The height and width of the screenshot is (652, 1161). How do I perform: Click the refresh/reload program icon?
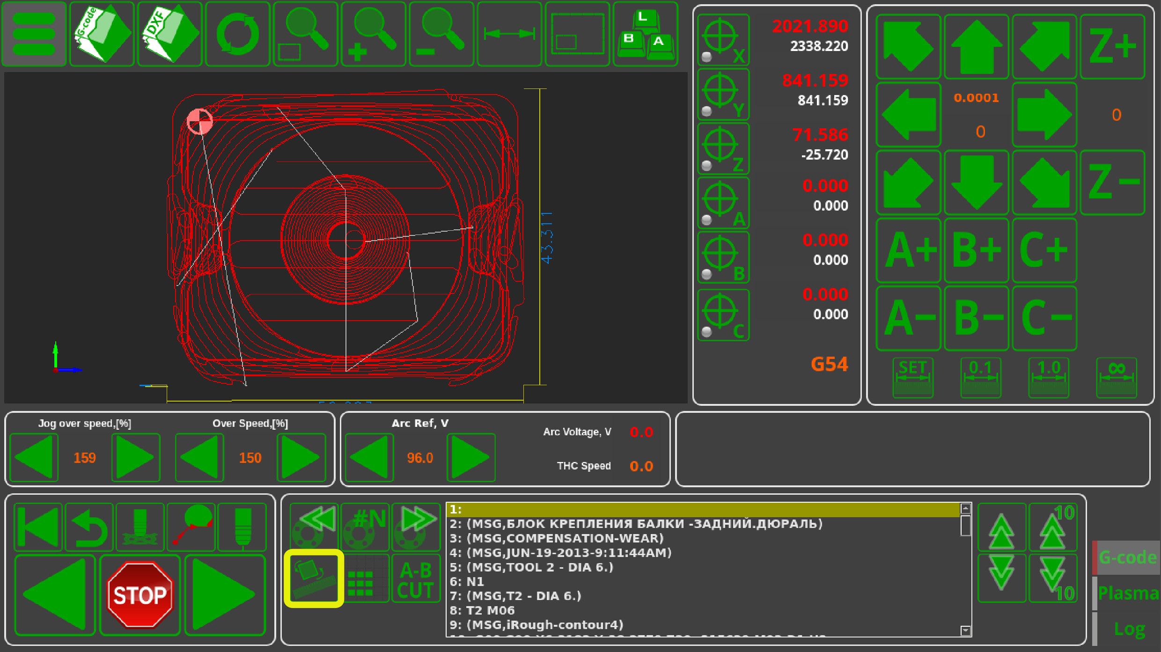tap(237, 34)
